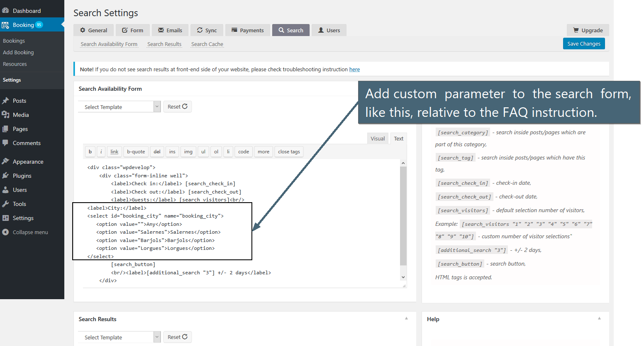Switch to the Visual editor tab
This screenshot has width=644, height=346.
point(378,138)
